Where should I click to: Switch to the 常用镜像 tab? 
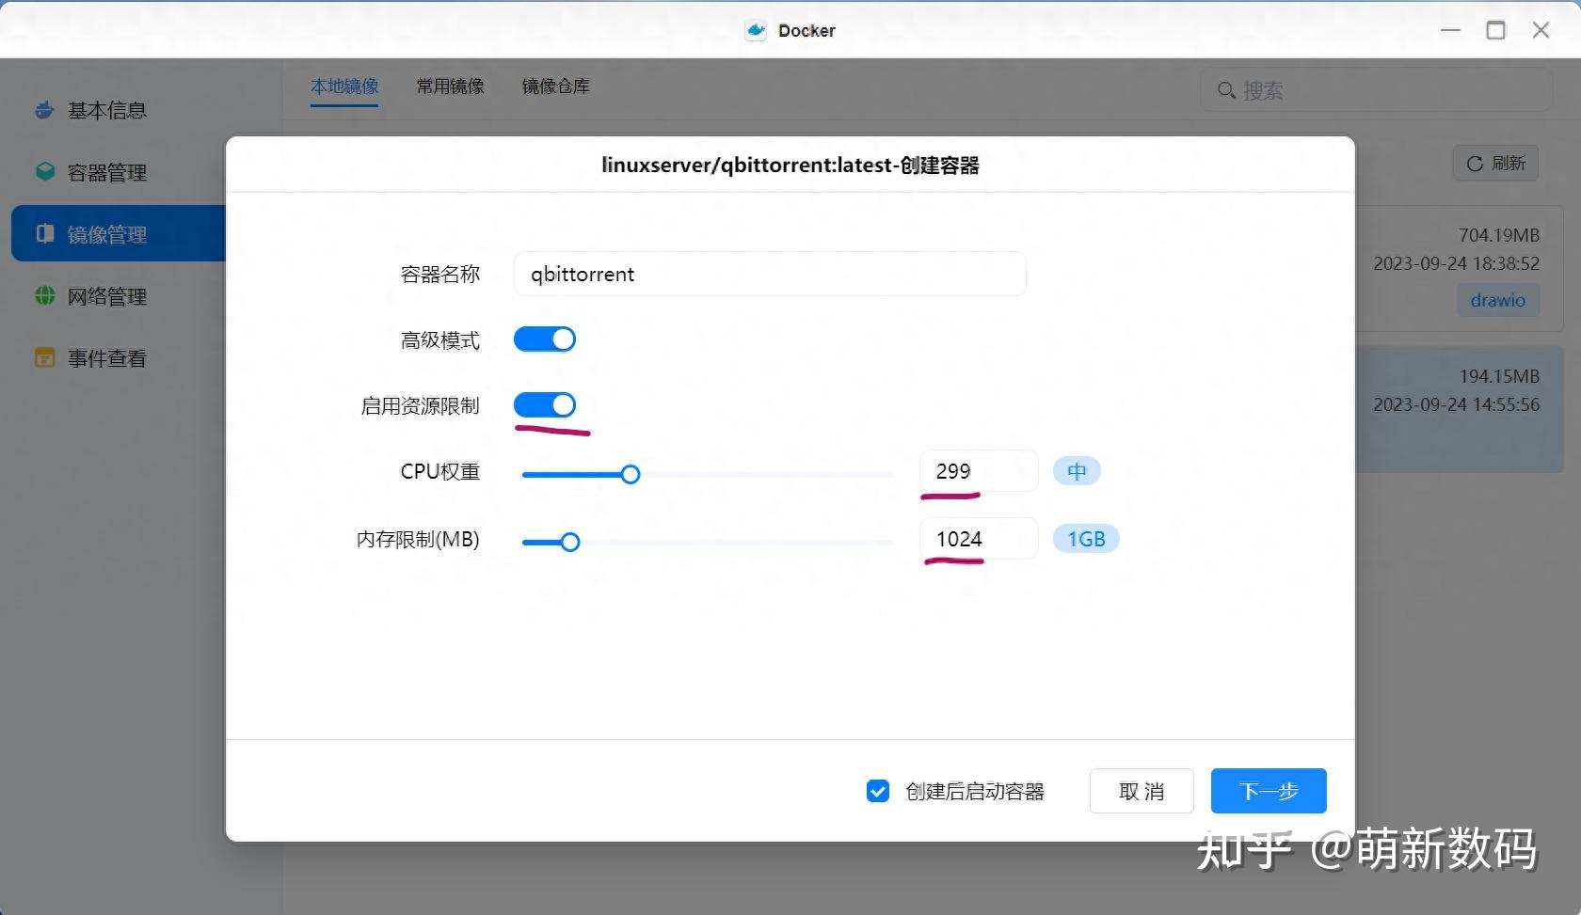point(450,86)
